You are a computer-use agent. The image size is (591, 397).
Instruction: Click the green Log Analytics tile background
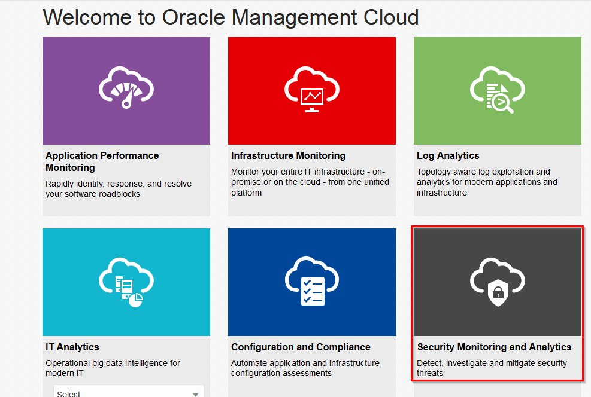[497, 91]
